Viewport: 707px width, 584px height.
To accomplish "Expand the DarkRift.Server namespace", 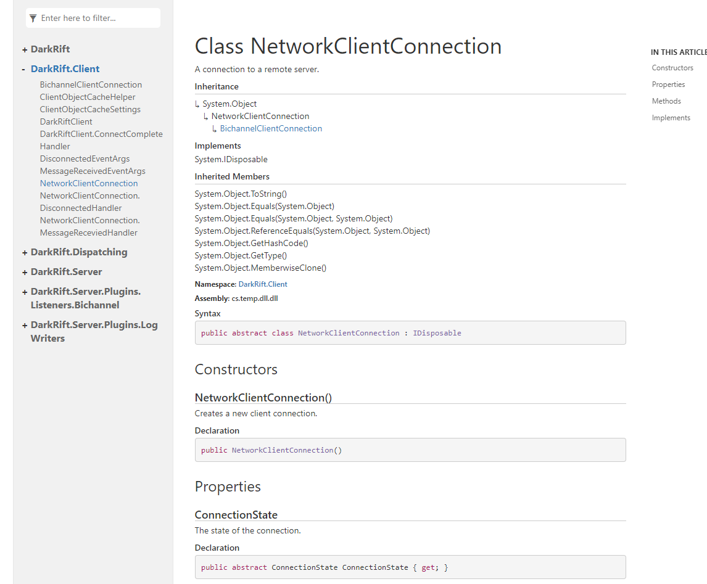I will coord(25,272).
